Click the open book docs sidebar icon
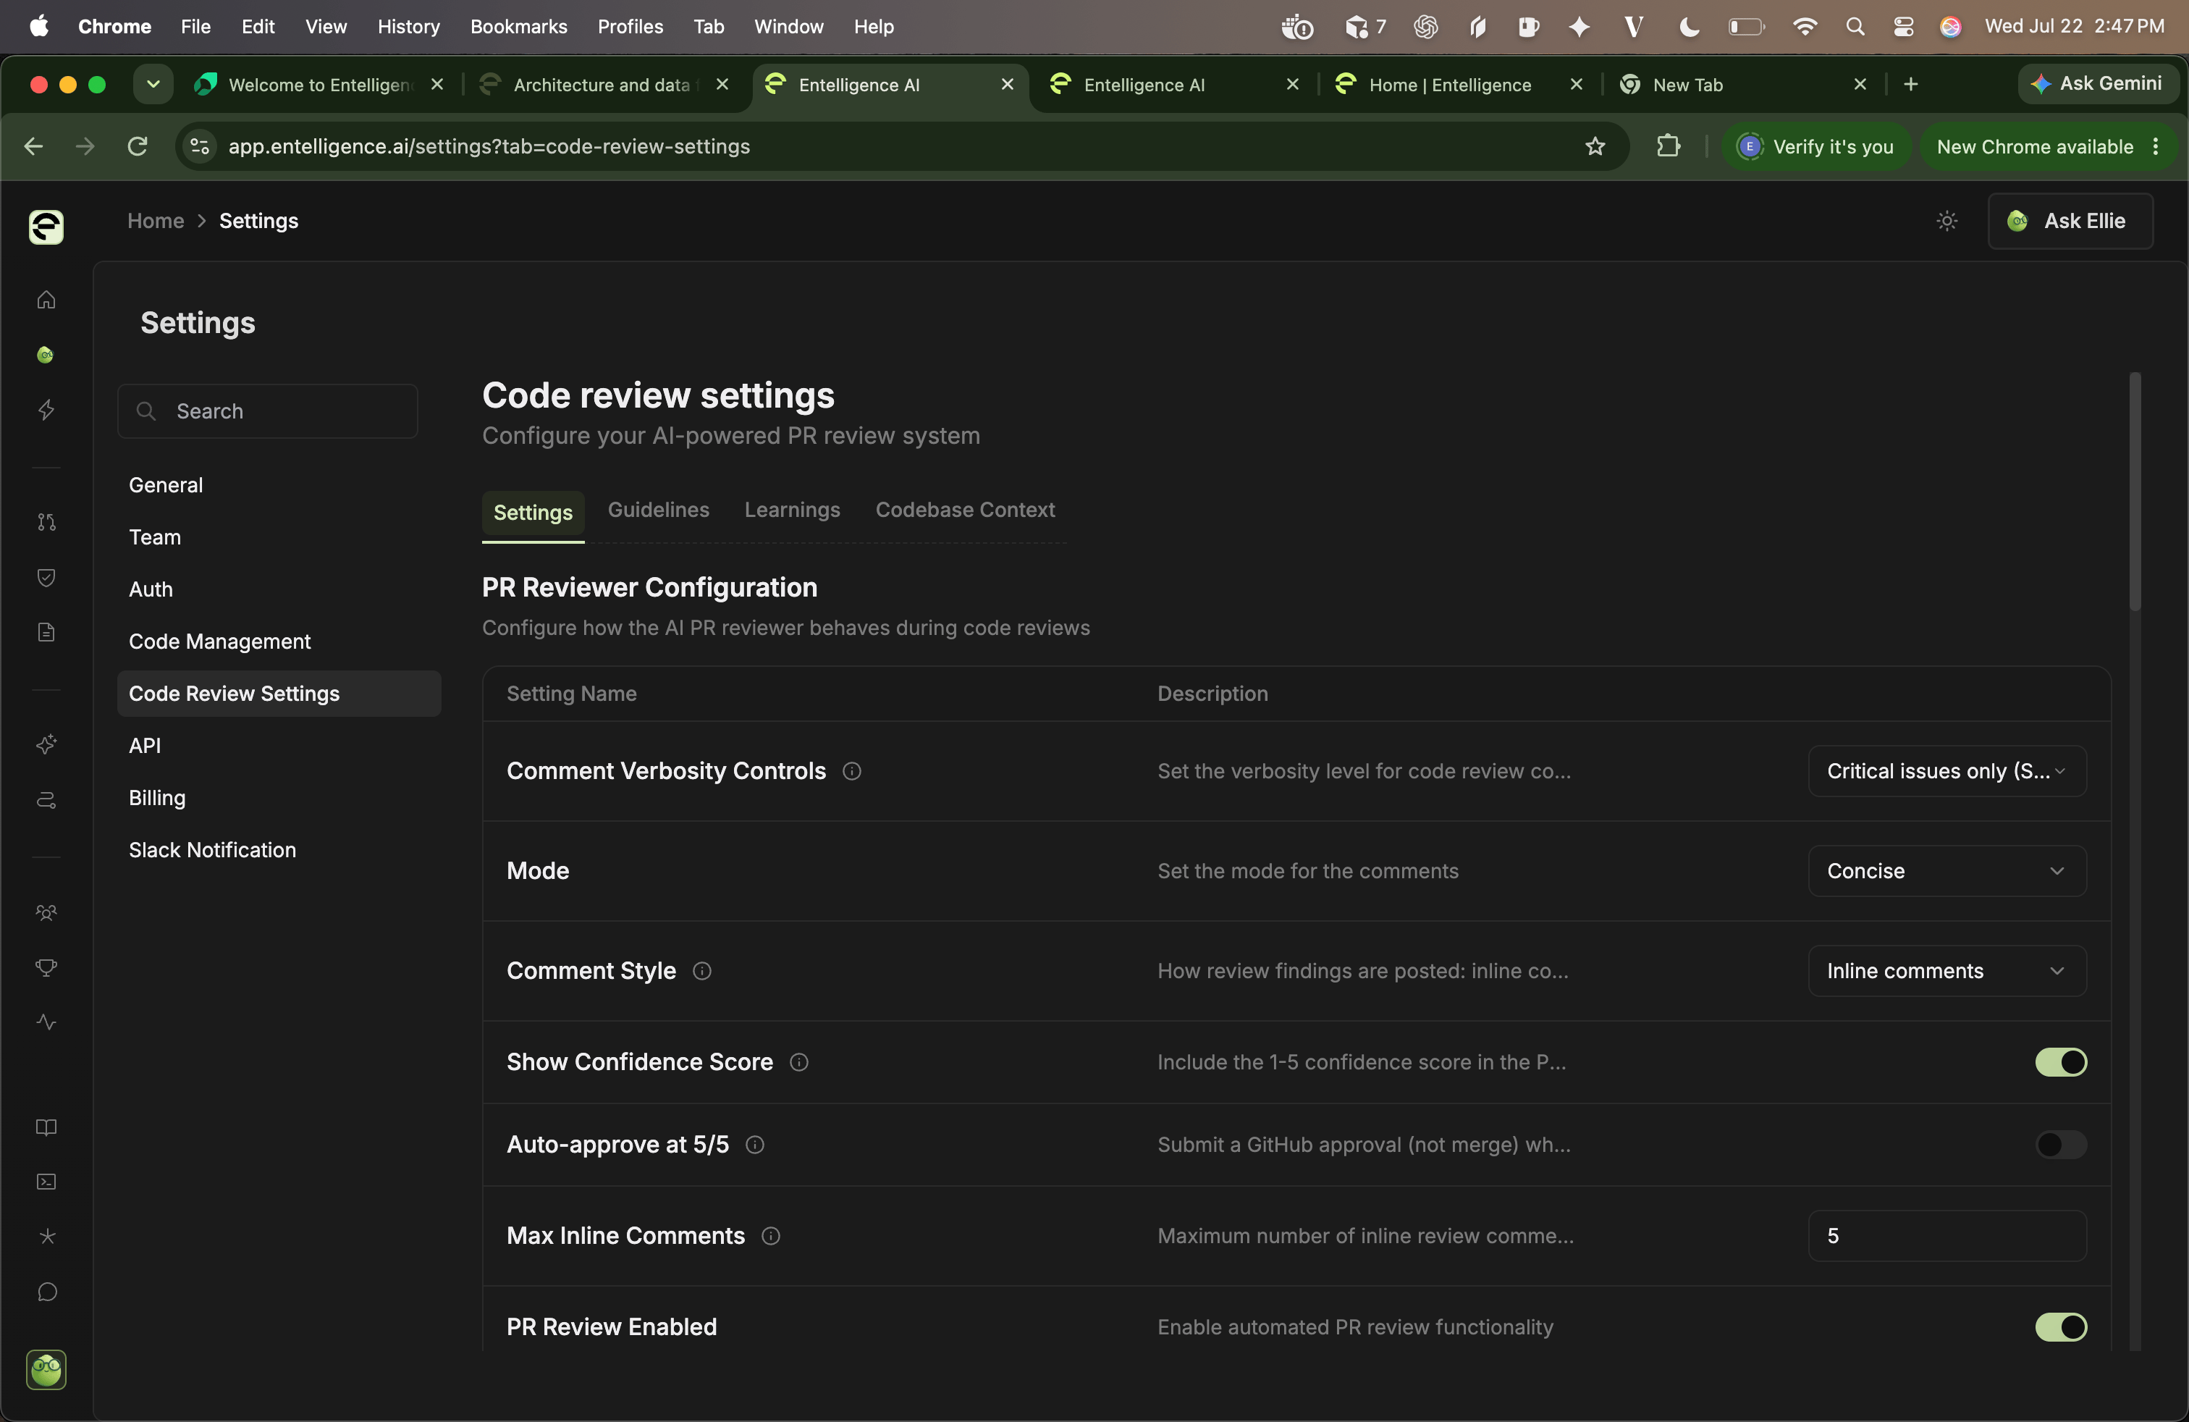 [x=46, y=1127]
